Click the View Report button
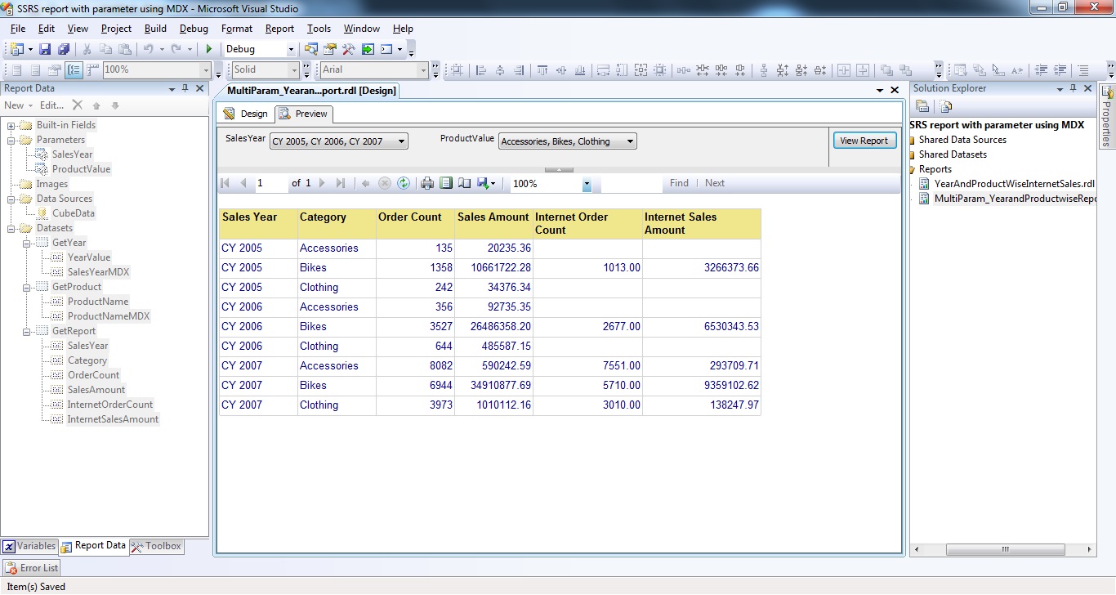This screenshot has height=595, width=1116. click(x=864, y=141)
